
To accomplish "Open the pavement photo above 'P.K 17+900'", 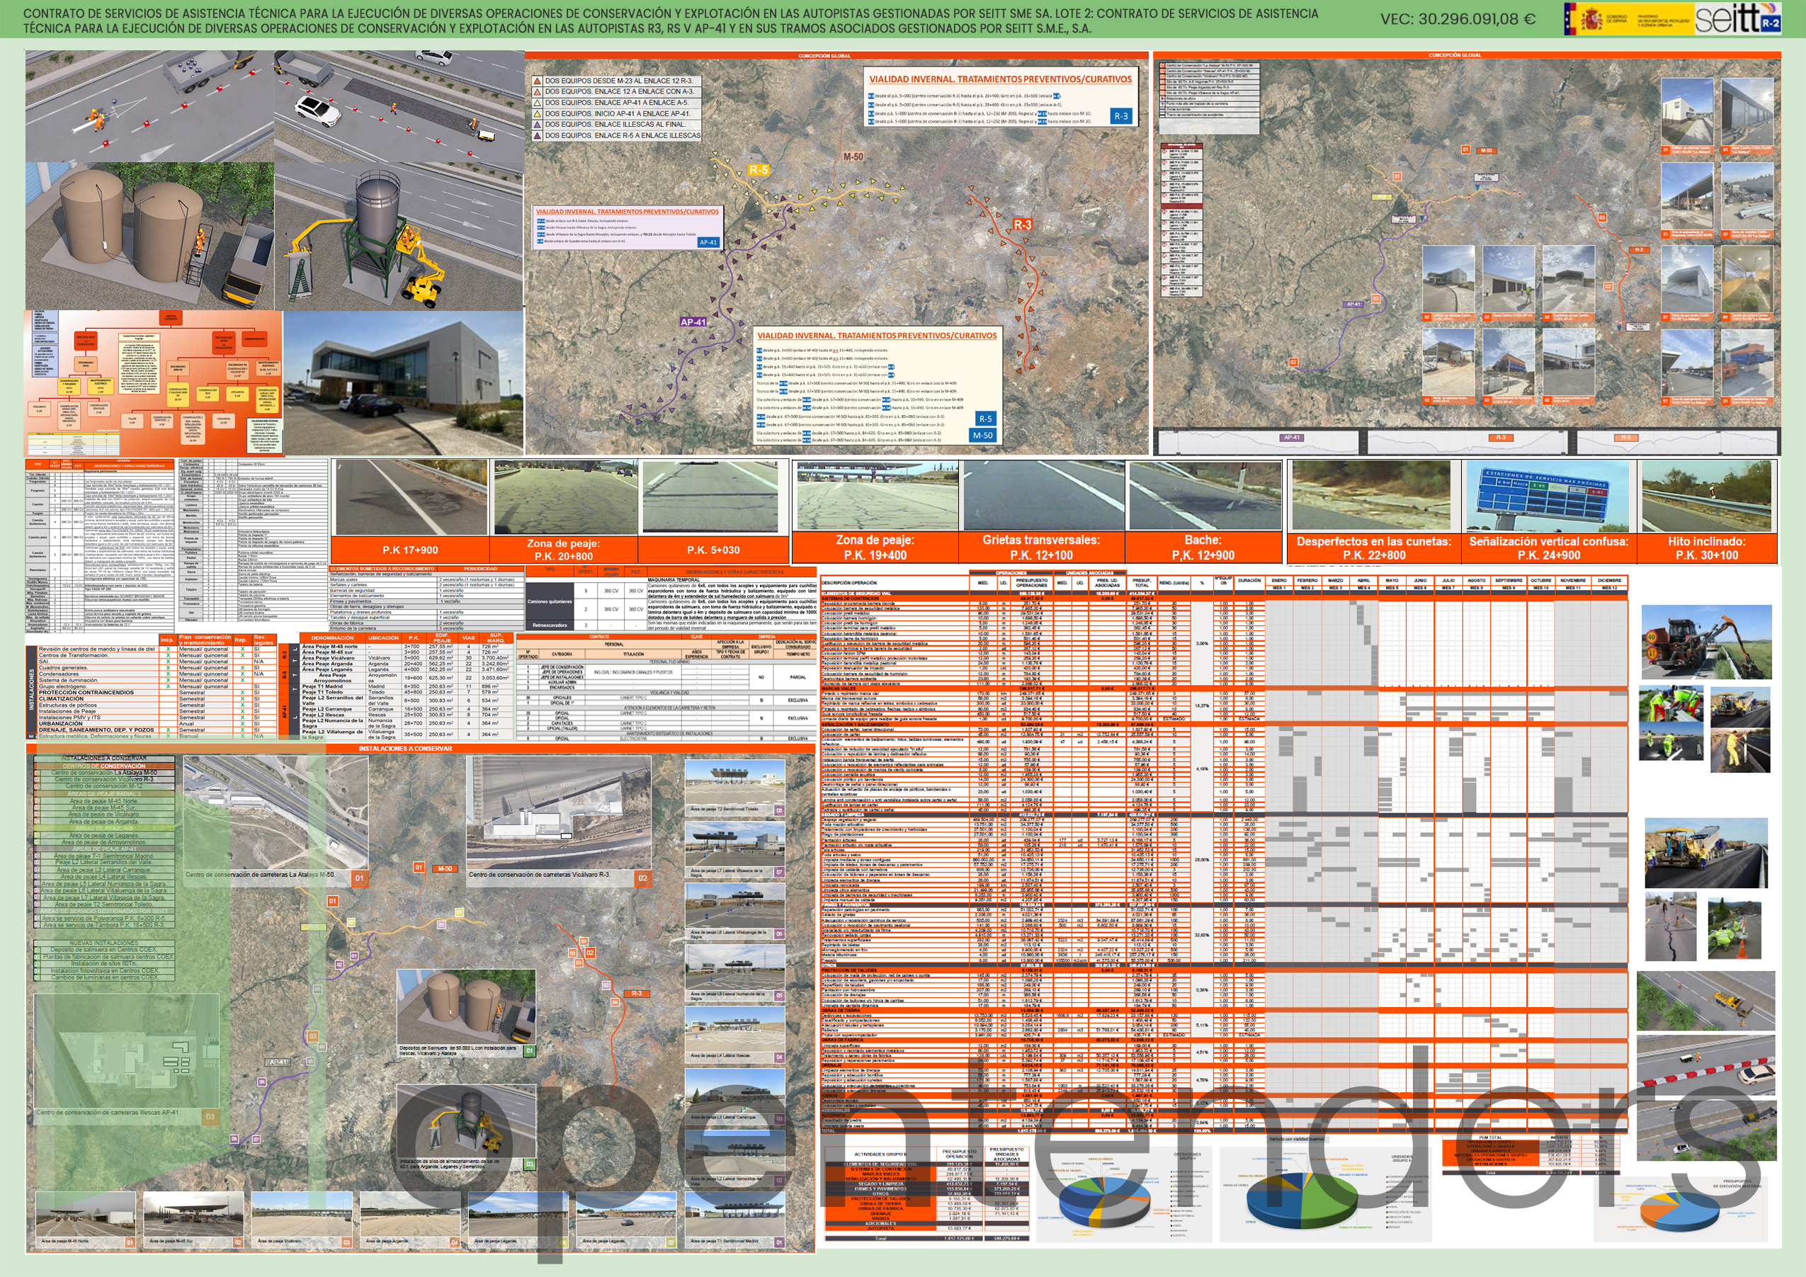I will tap(411, 497).
